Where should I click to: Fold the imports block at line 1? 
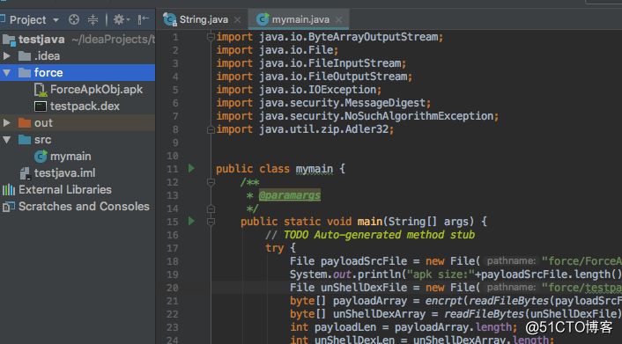211,37
